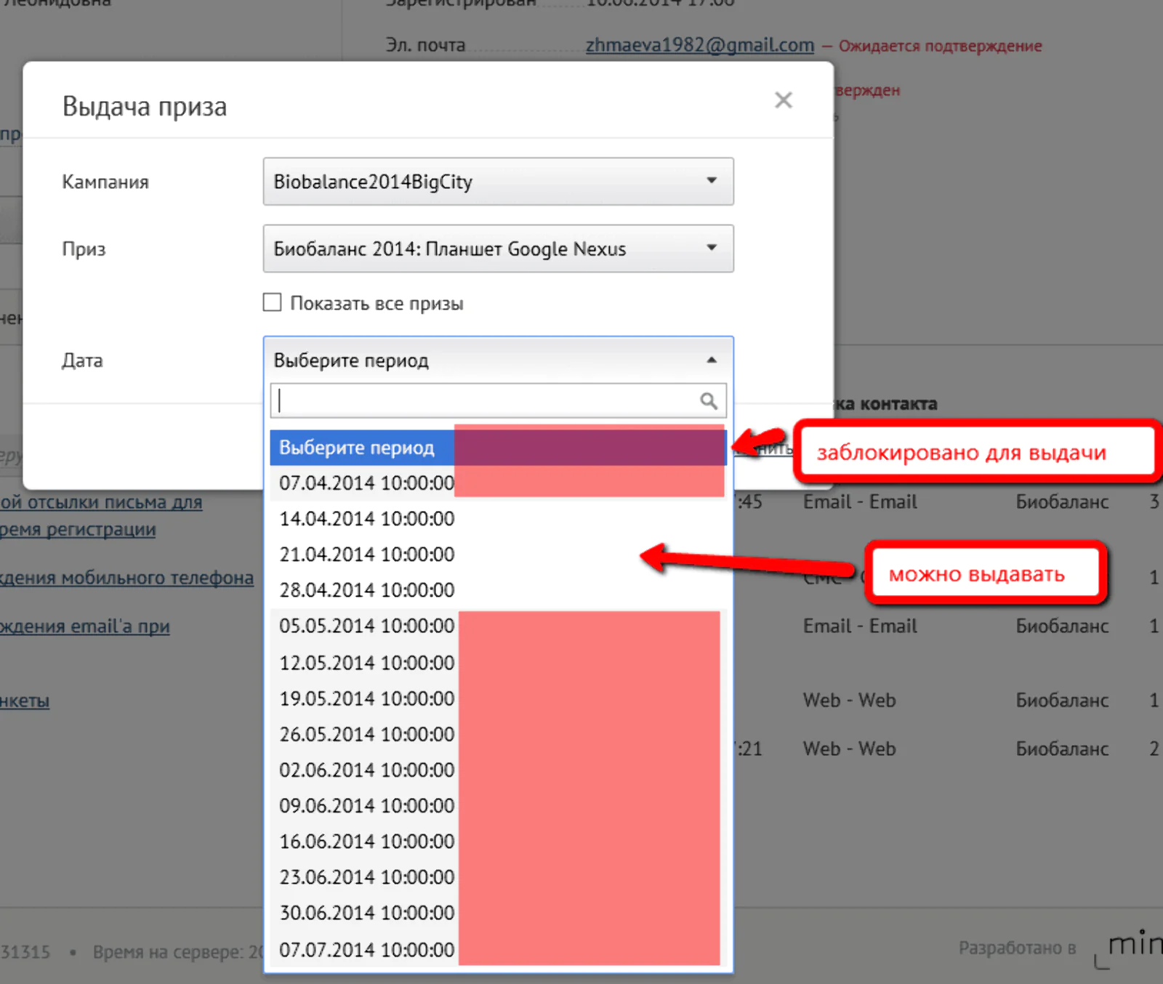
Task: Click the period search input field
Action: 498,400
